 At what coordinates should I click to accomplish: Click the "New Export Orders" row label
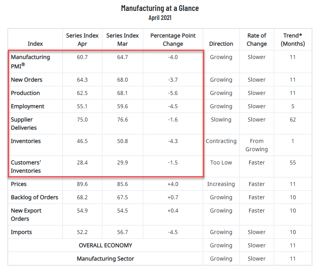(26, 214)
